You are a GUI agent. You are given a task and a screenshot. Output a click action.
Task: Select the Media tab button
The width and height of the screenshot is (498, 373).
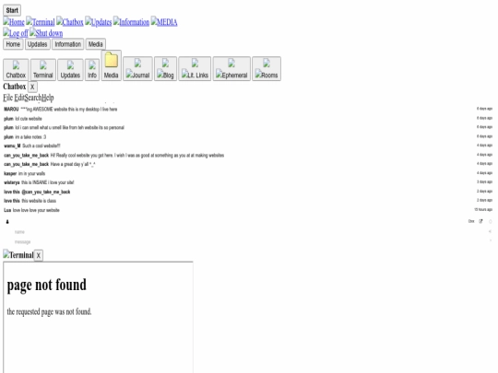coord(96,44)
